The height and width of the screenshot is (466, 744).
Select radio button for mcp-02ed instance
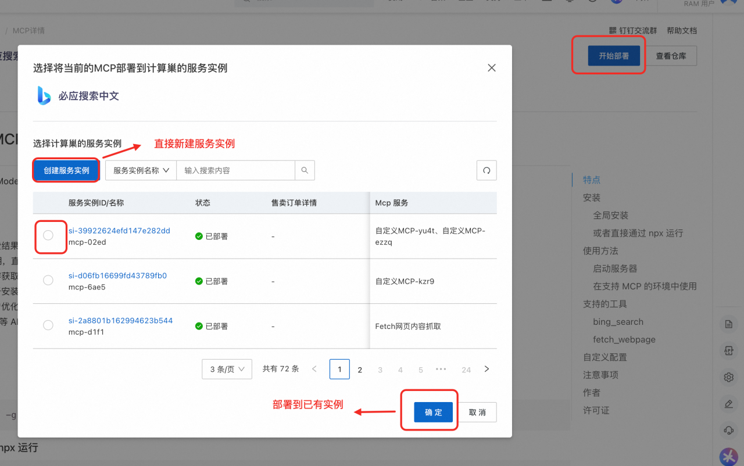point(48,235)
